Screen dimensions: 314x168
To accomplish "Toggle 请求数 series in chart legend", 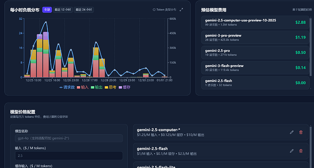I will (67, 87).
